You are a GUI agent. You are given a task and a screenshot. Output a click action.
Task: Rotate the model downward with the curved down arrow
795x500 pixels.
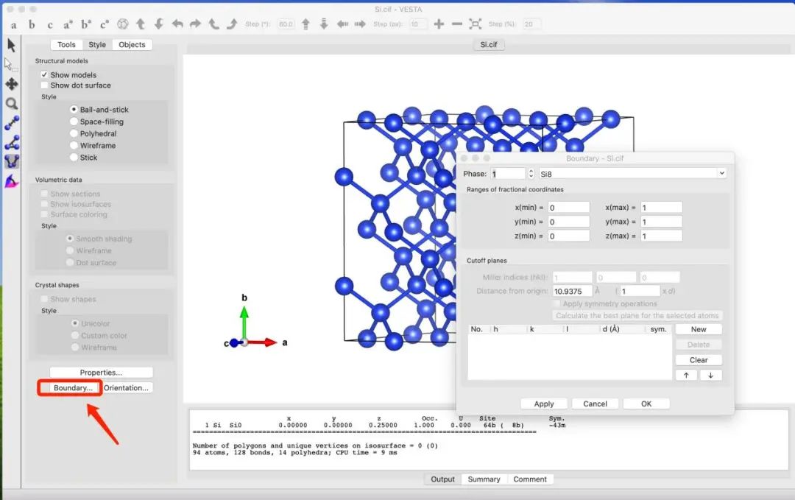[159, 24]
